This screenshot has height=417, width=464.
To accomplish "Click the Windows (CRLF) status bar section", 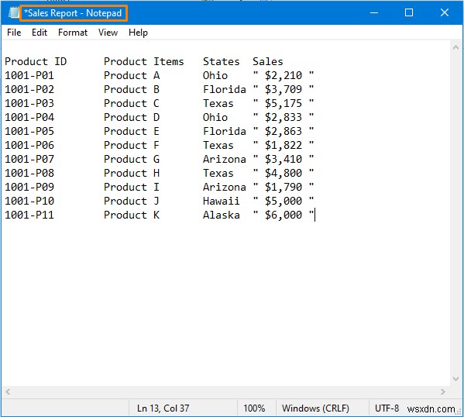I will pyautogui.click(x=315, y=408).
